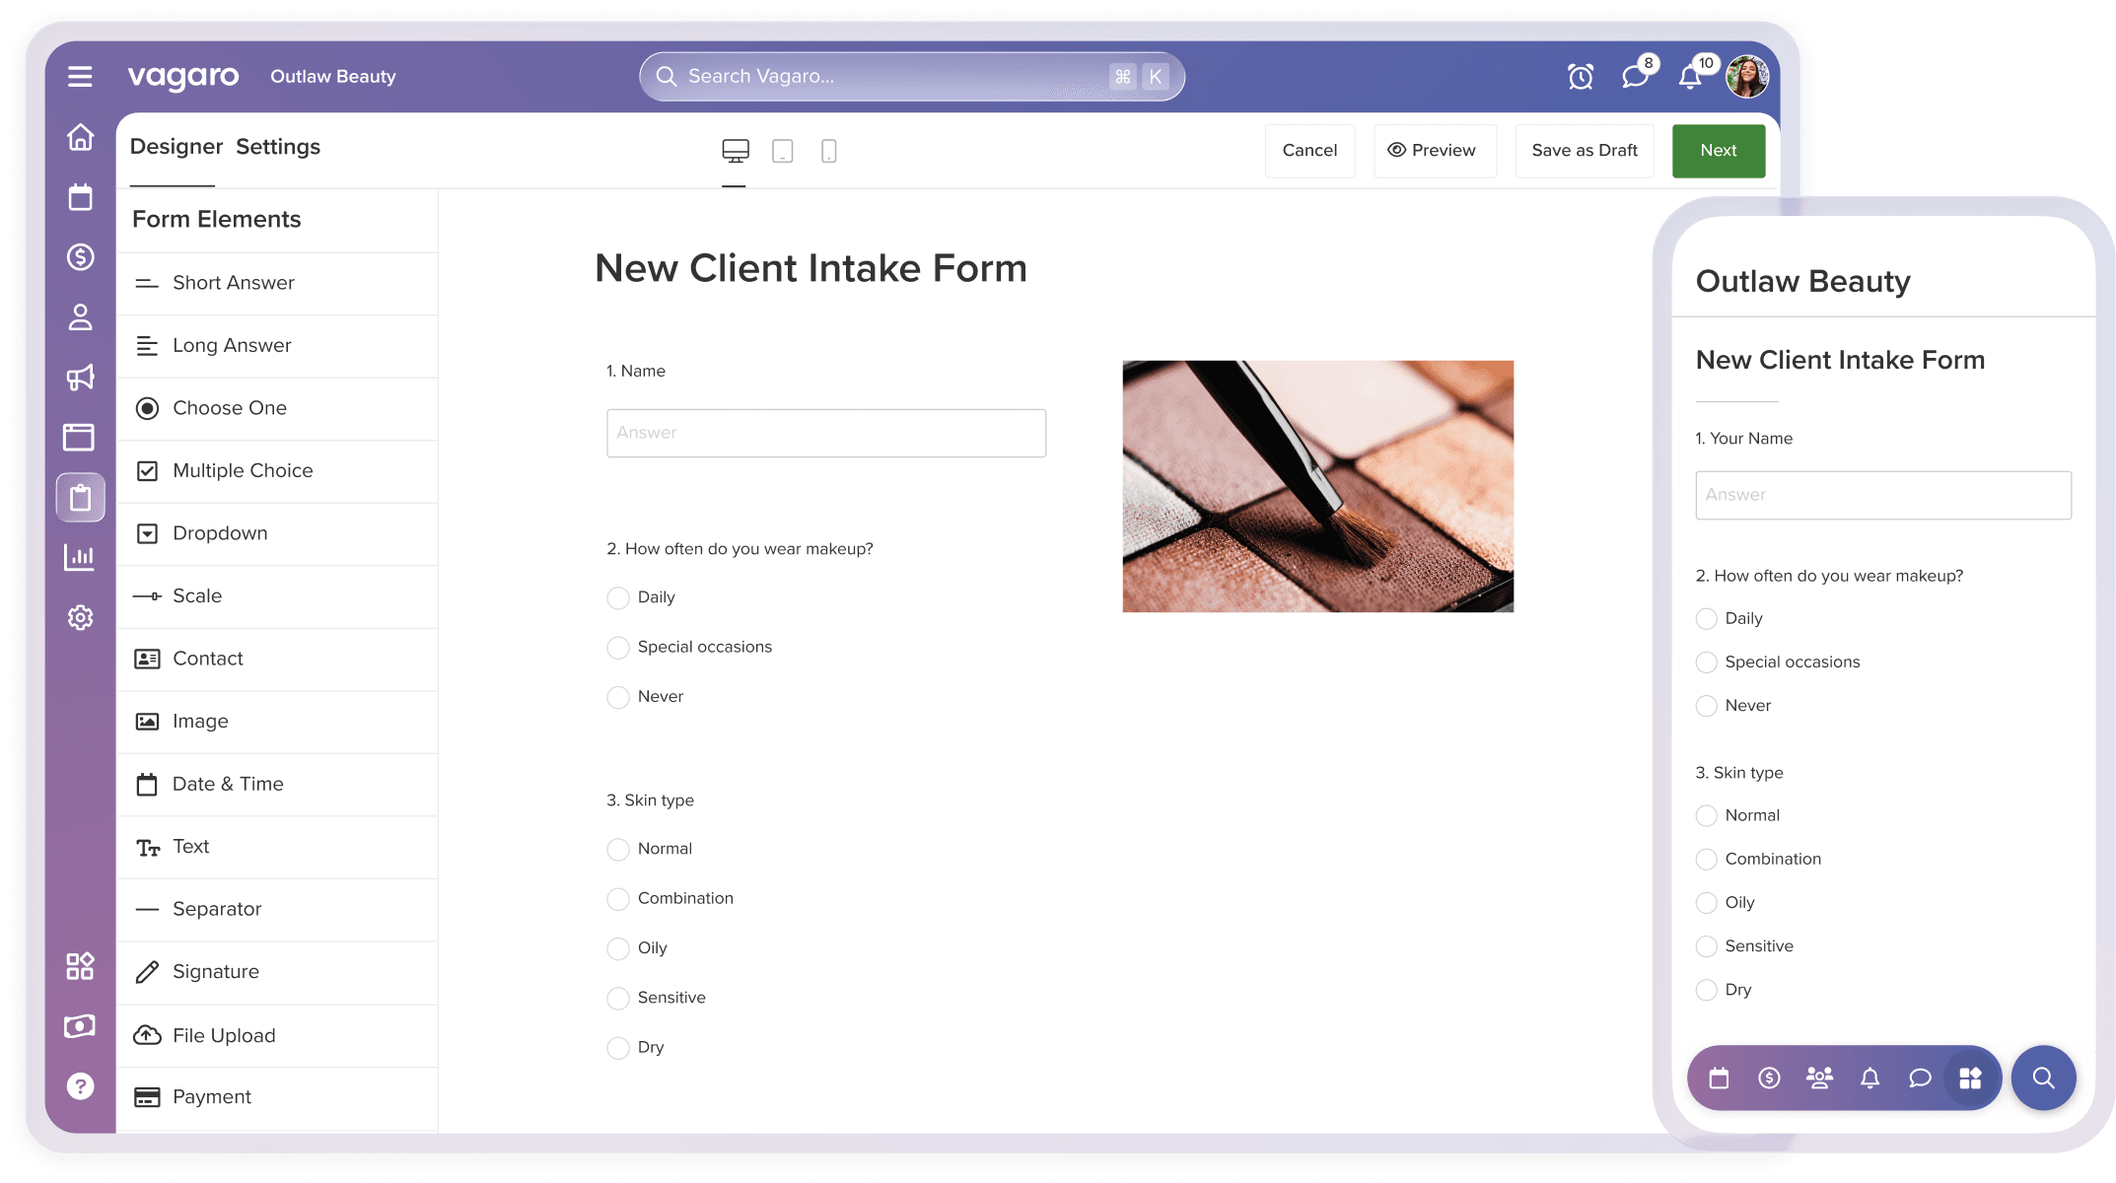
Task: Switch to the Settings tab
Action: 277,146
